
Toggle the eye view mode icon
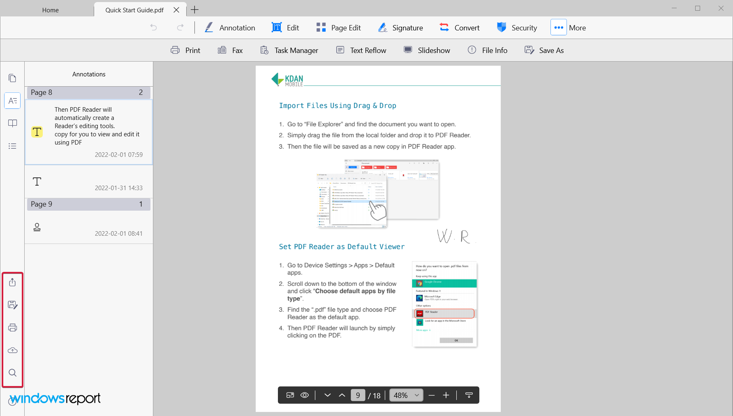tap(305, 395)
